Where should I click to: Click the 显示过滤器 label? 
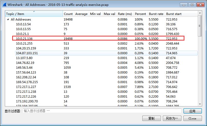coord(13,111)
